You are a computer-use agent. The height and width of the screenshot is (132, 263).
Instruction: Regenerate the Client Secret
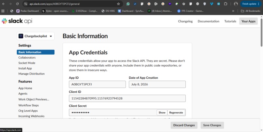[x=176, y=112]
